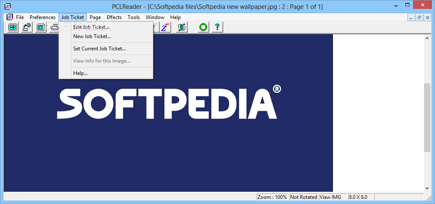Open the Page menu
Viewport: 435px width, 204px height.
click(95, 17)
